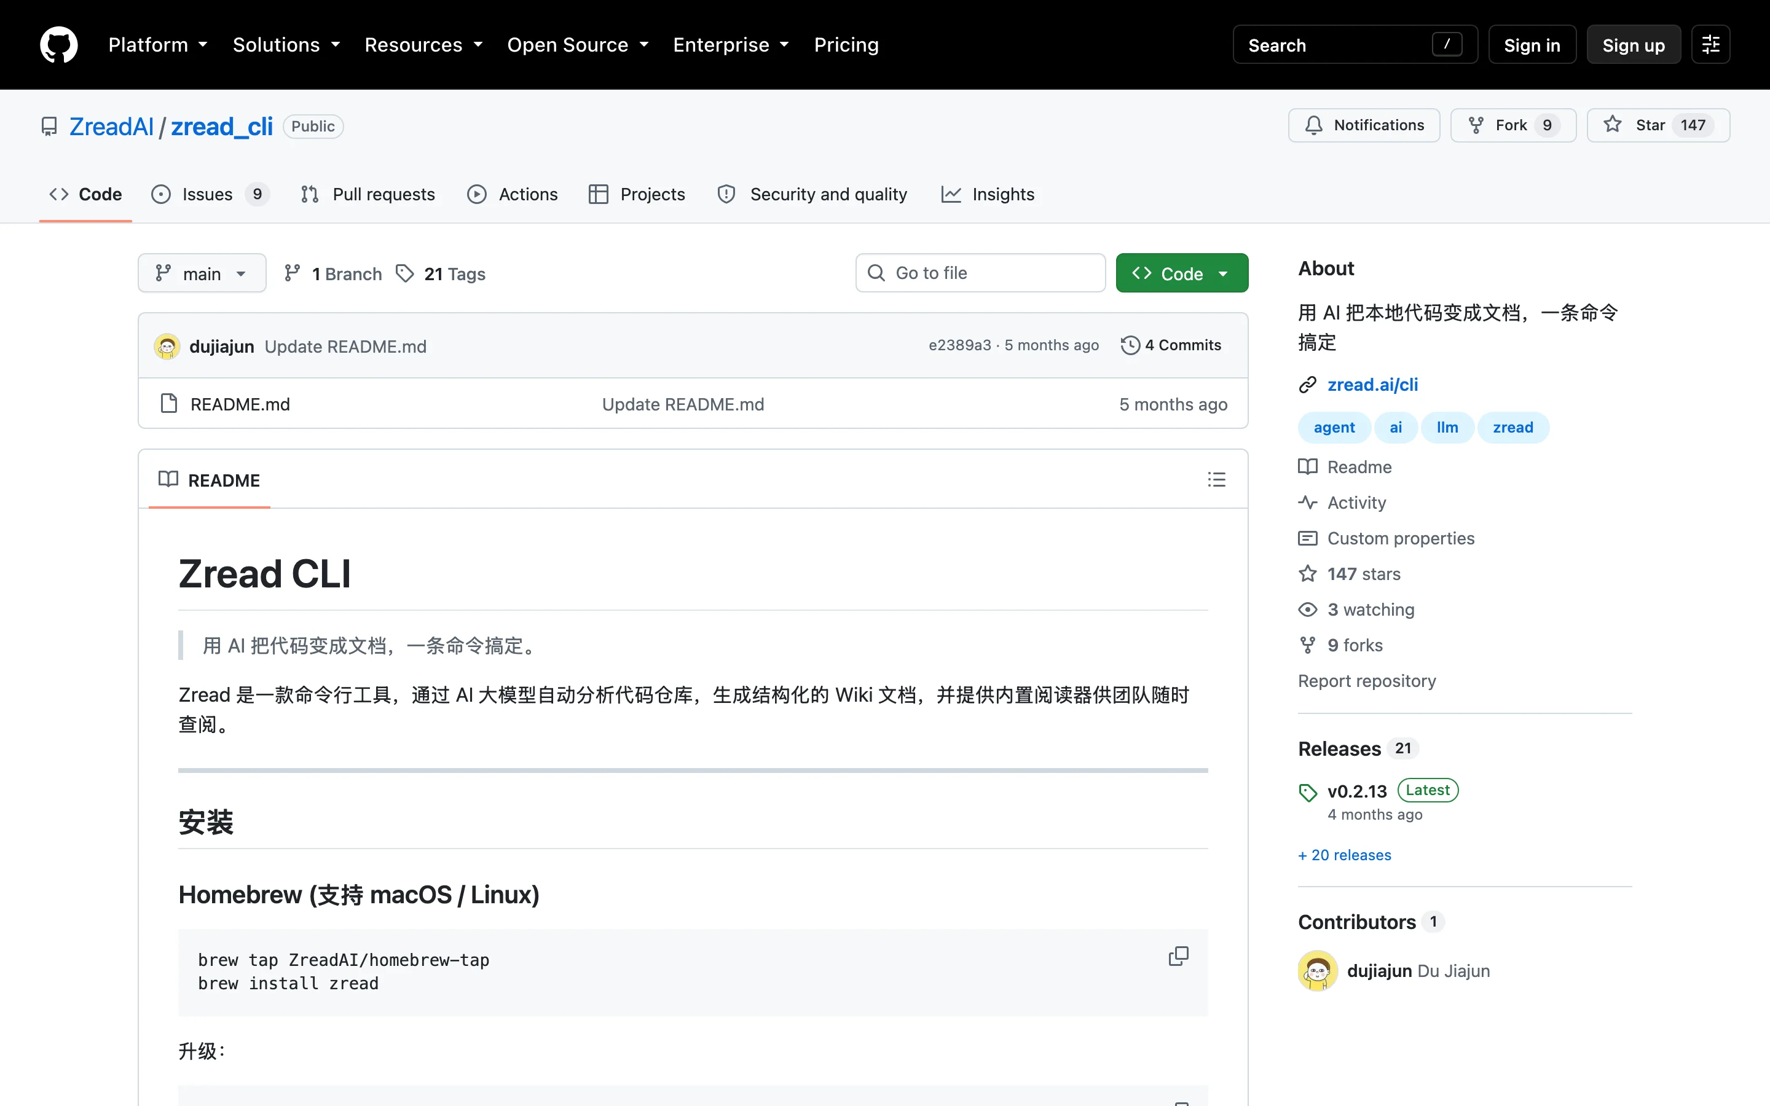Open the zread_cli repository link
This screenshot has height=1106, width=1770.
(222, 127)
